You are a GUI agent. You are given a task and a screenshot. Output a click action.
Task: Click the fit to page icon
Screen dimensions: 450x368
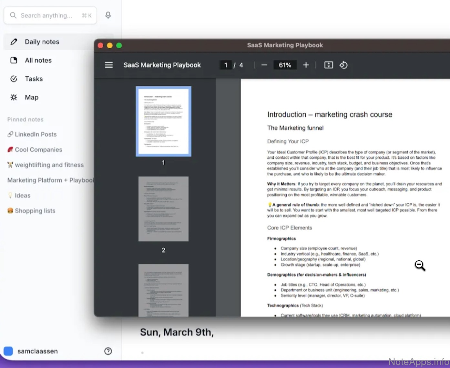point(328,65)
